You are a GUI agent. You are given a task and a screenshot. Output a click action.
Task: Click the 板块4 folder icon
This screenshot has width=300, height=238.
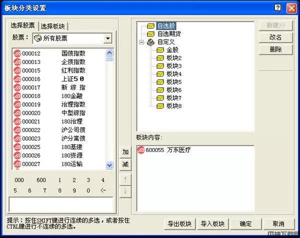tap(160, 74)
